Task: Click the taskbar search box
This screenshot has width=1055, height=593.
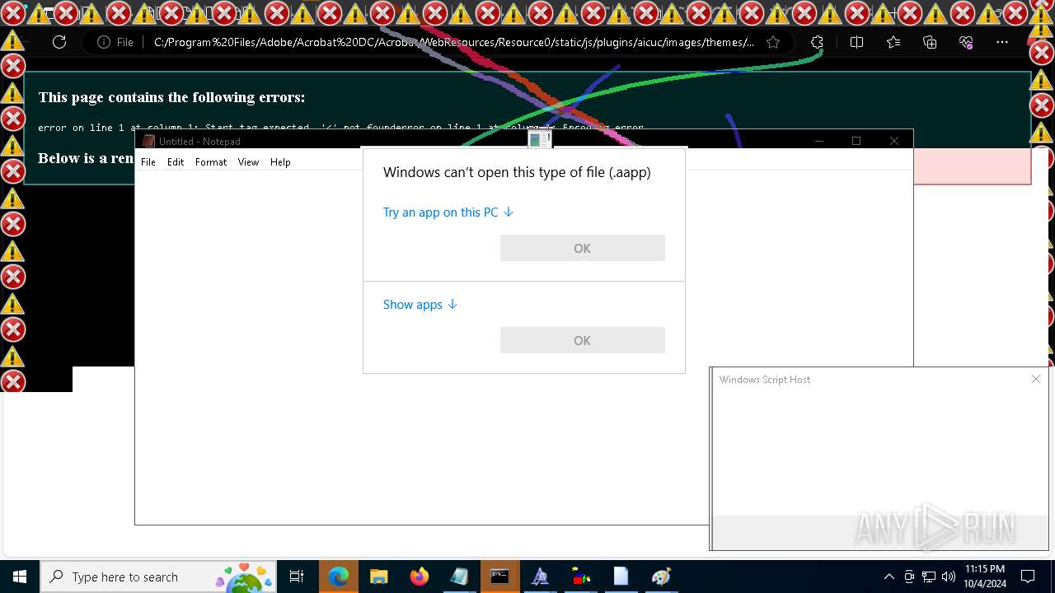Action: point(159,577)
